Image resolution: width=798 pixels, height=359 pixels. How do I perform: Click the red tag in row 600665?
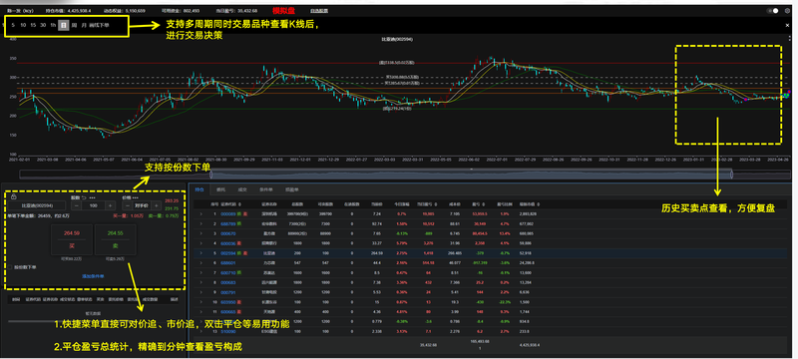pos(238,312)
